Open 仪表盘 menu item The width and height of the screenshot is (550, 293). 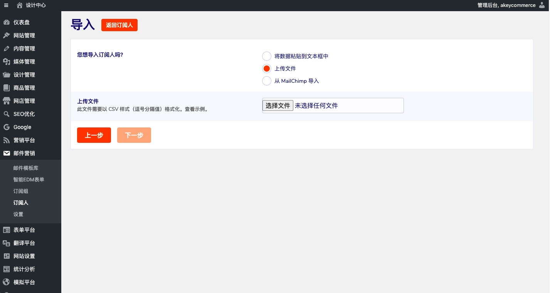pos(30,22)
